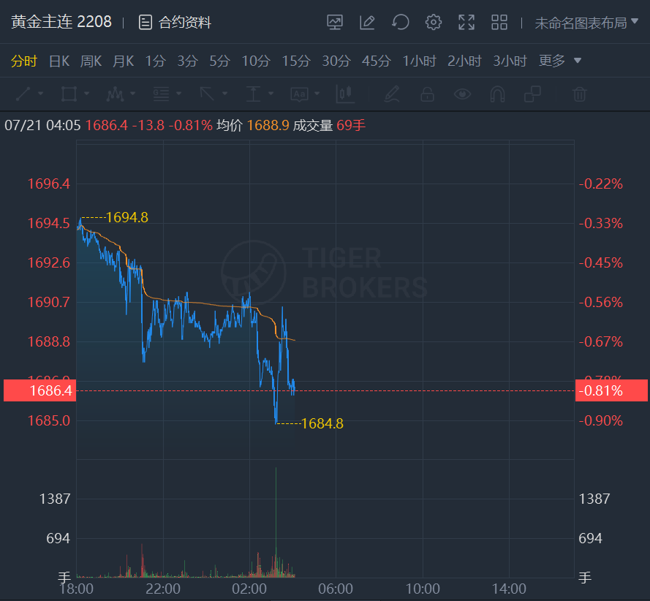Select the trend line drawing tool
This screenshot has height=601, width=650.
(23, 94)
